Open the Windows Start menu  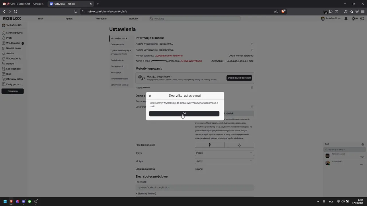[5, 201]
